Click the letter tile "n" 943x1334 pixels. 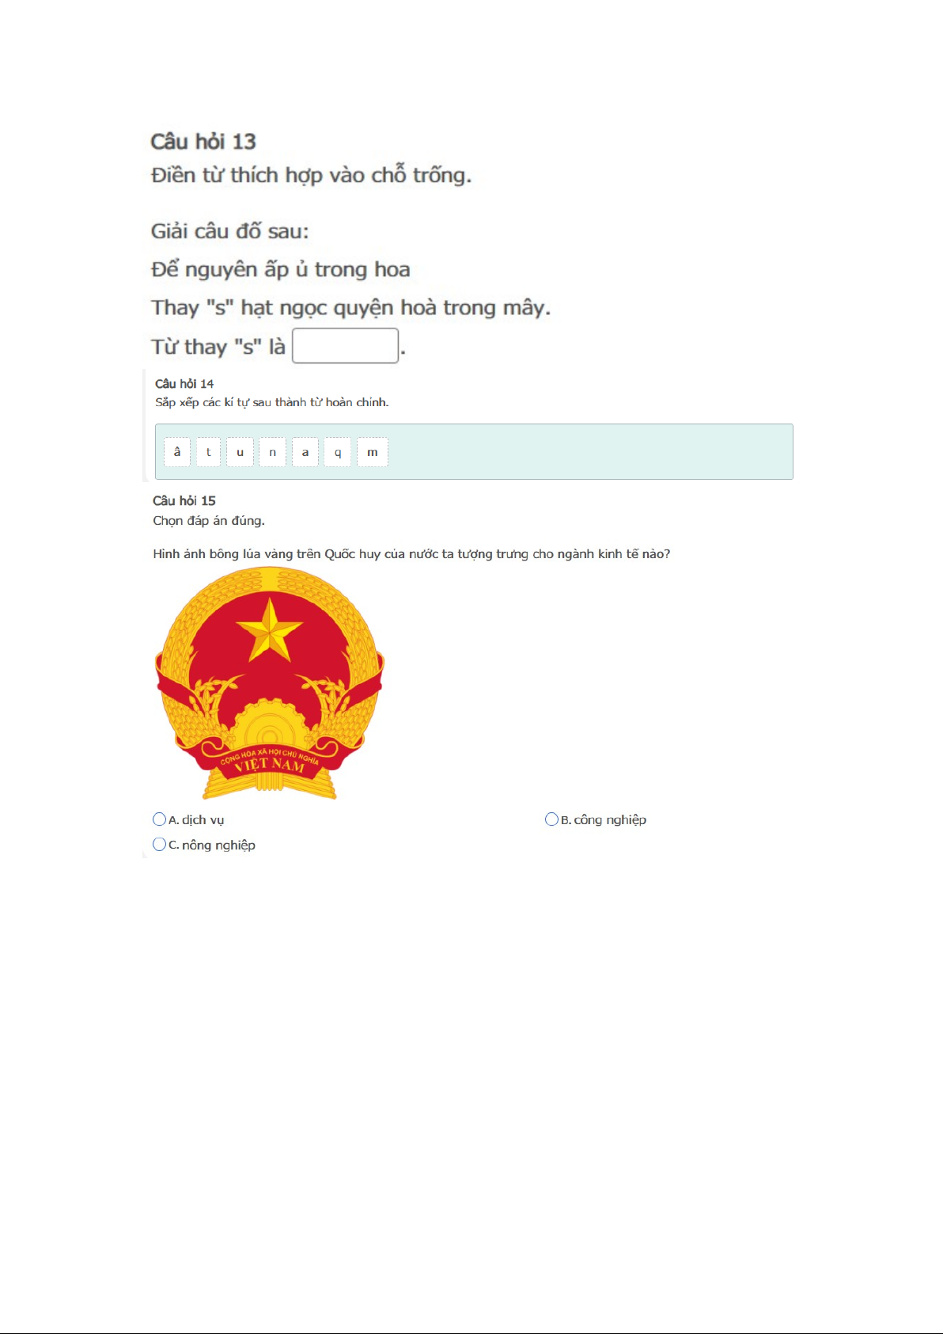coord(273,452)
